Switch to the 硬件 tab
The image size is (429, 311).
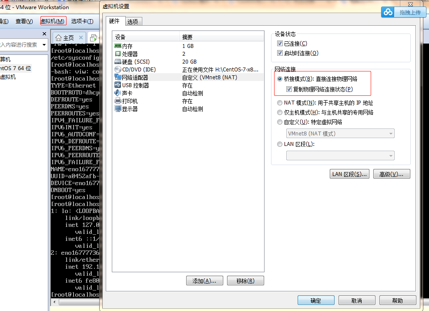tap(114, 21)
